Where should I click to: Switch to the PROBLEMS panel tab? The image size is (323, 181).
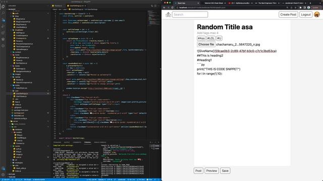[x=57, y=142]
